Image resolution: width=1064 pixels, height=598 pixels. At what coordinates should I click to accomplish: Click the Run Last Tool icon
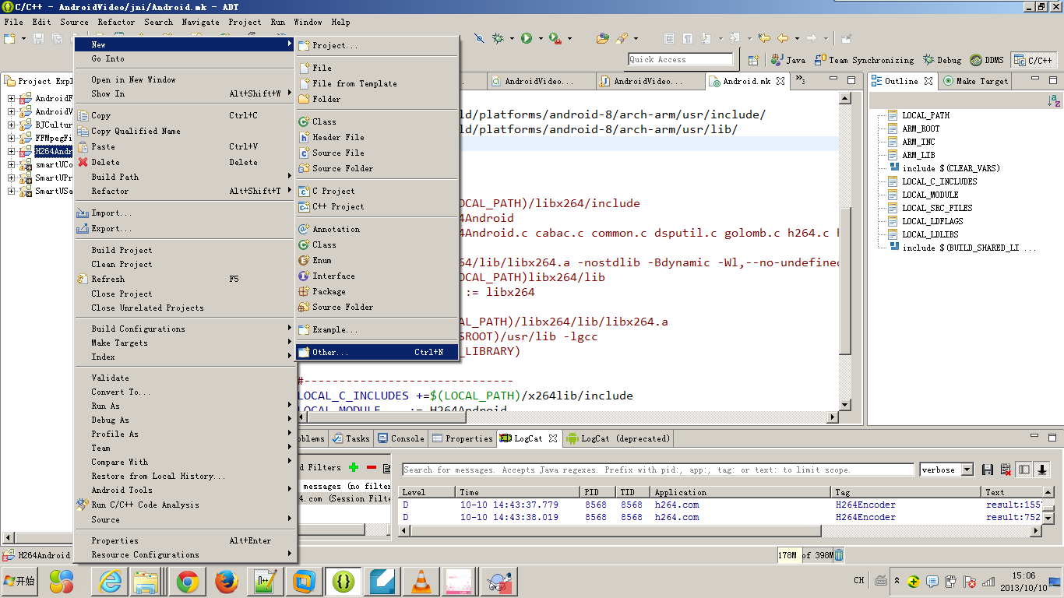(x=555, y=38)
